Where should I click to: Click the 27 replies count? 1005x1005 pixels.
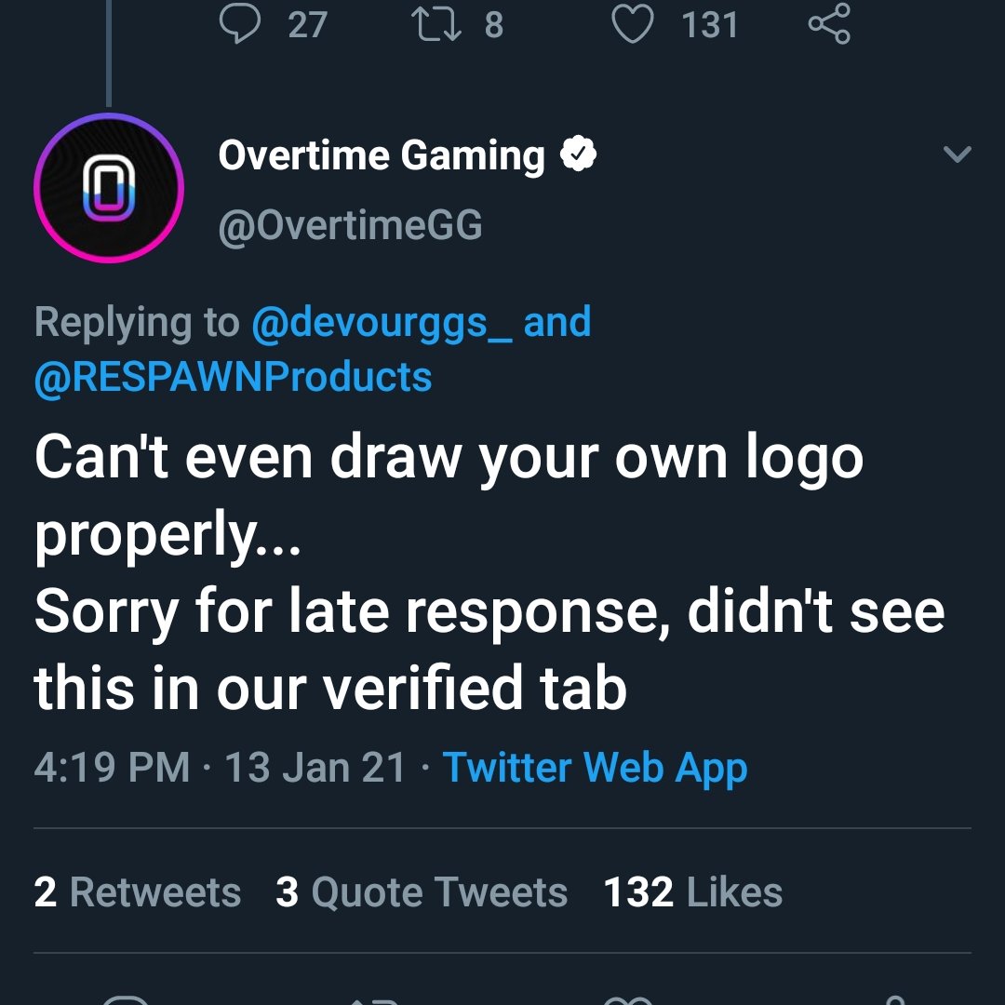coord(307,24)
